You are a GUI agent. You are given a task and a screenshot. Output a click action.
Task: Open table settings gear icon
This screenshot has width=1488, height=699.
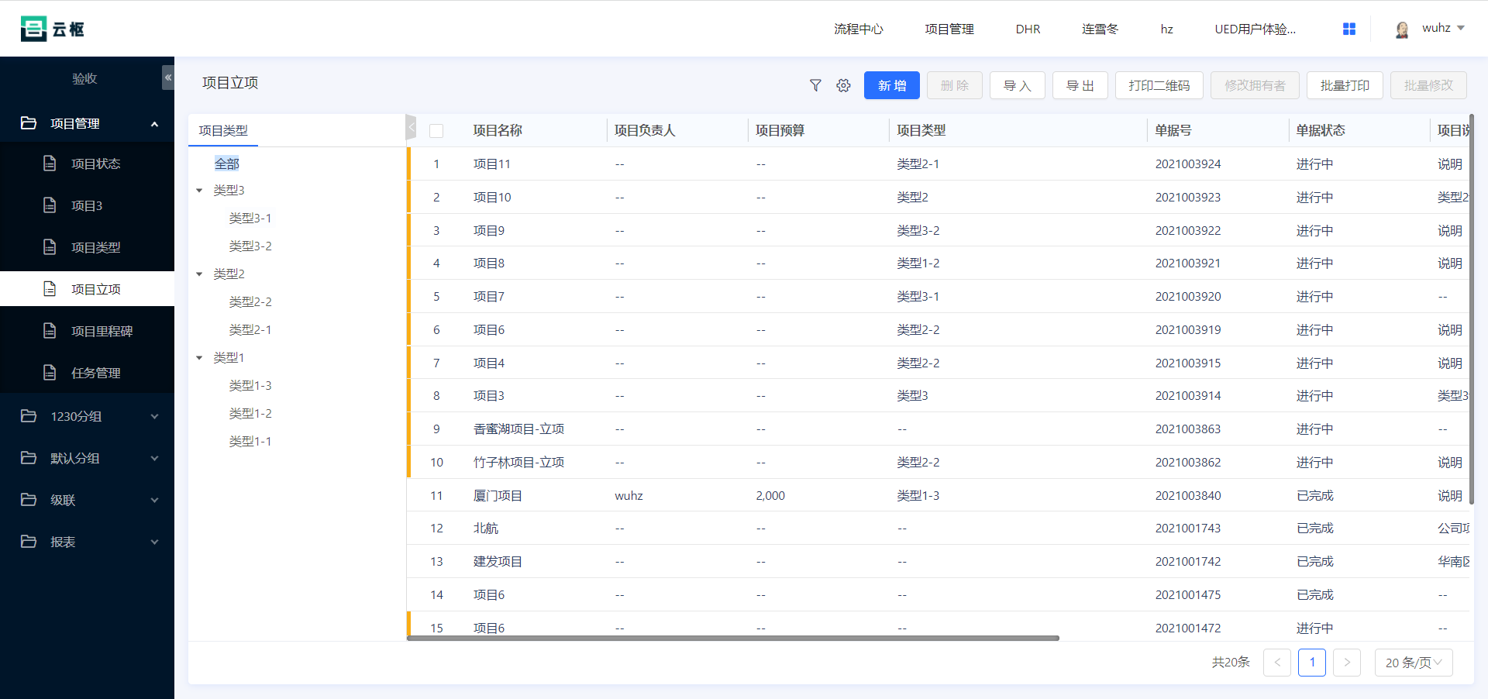point(843,85)
